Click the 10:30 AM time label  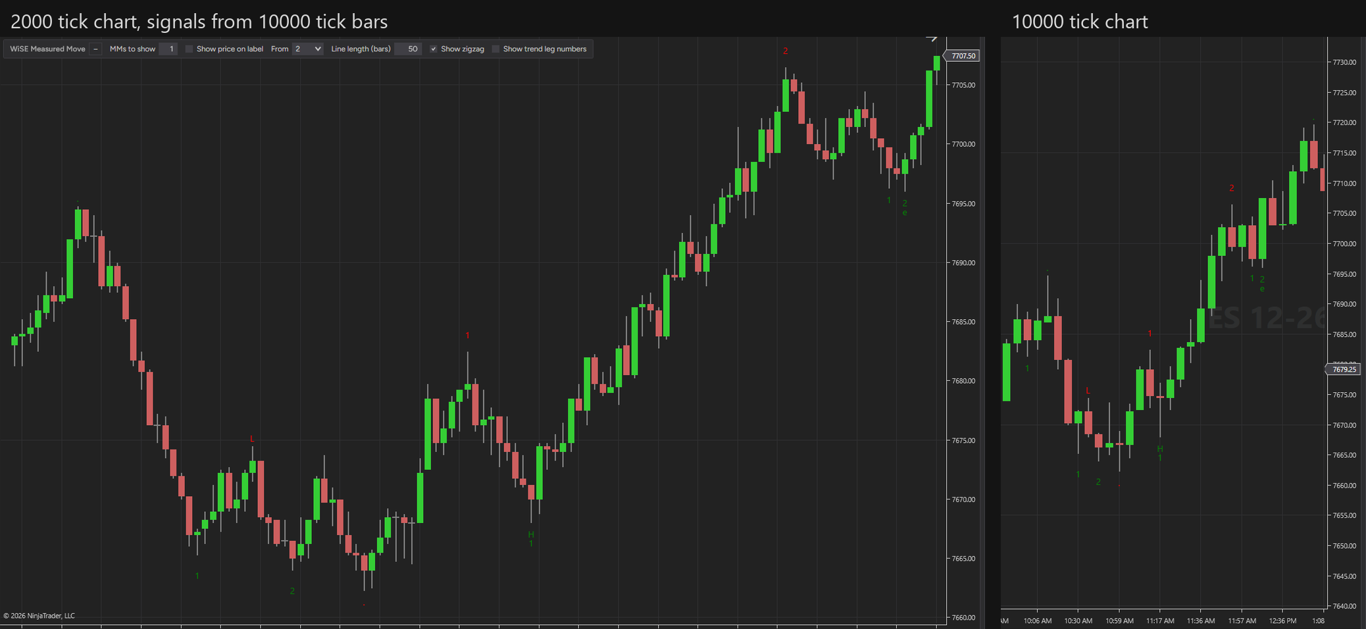click(1078, 620)
